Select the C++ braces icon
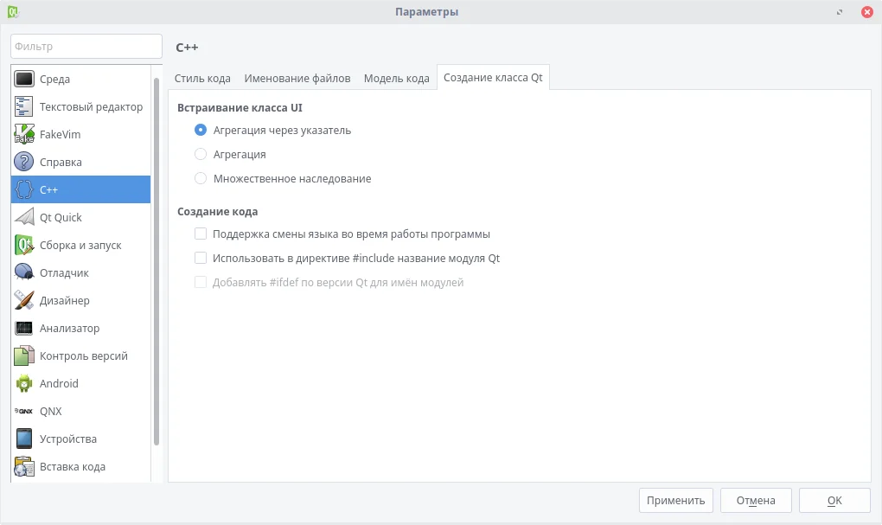 tap(24, 189)
